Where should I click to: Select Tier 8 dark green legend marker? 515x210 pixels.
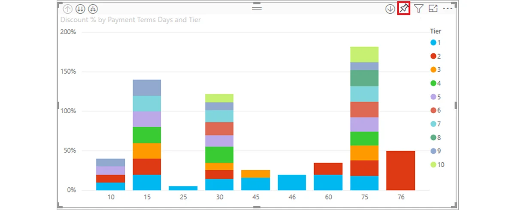(x=433, y=138)
